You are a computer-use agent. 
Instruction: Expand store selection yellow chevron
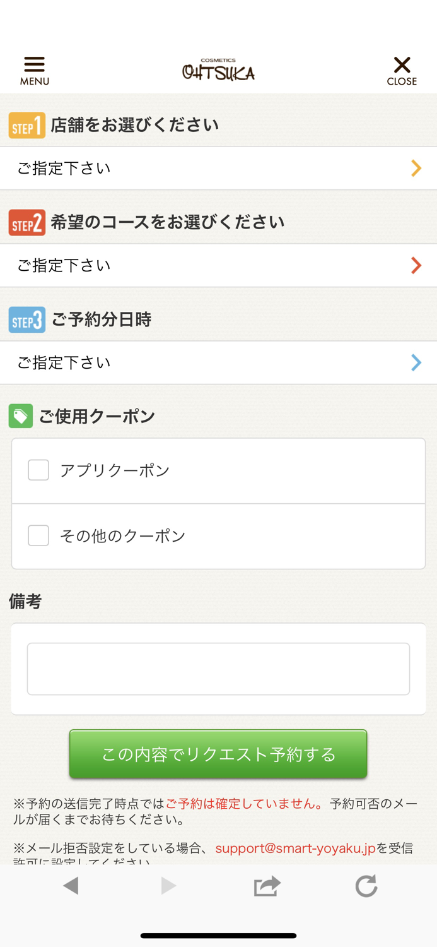click(416, 168)
